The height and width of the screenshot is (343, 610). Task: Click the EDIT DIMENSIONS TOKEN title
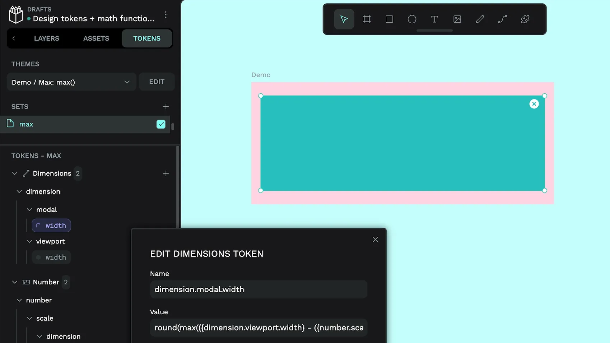pyautogui.click(x=207, y=254)
